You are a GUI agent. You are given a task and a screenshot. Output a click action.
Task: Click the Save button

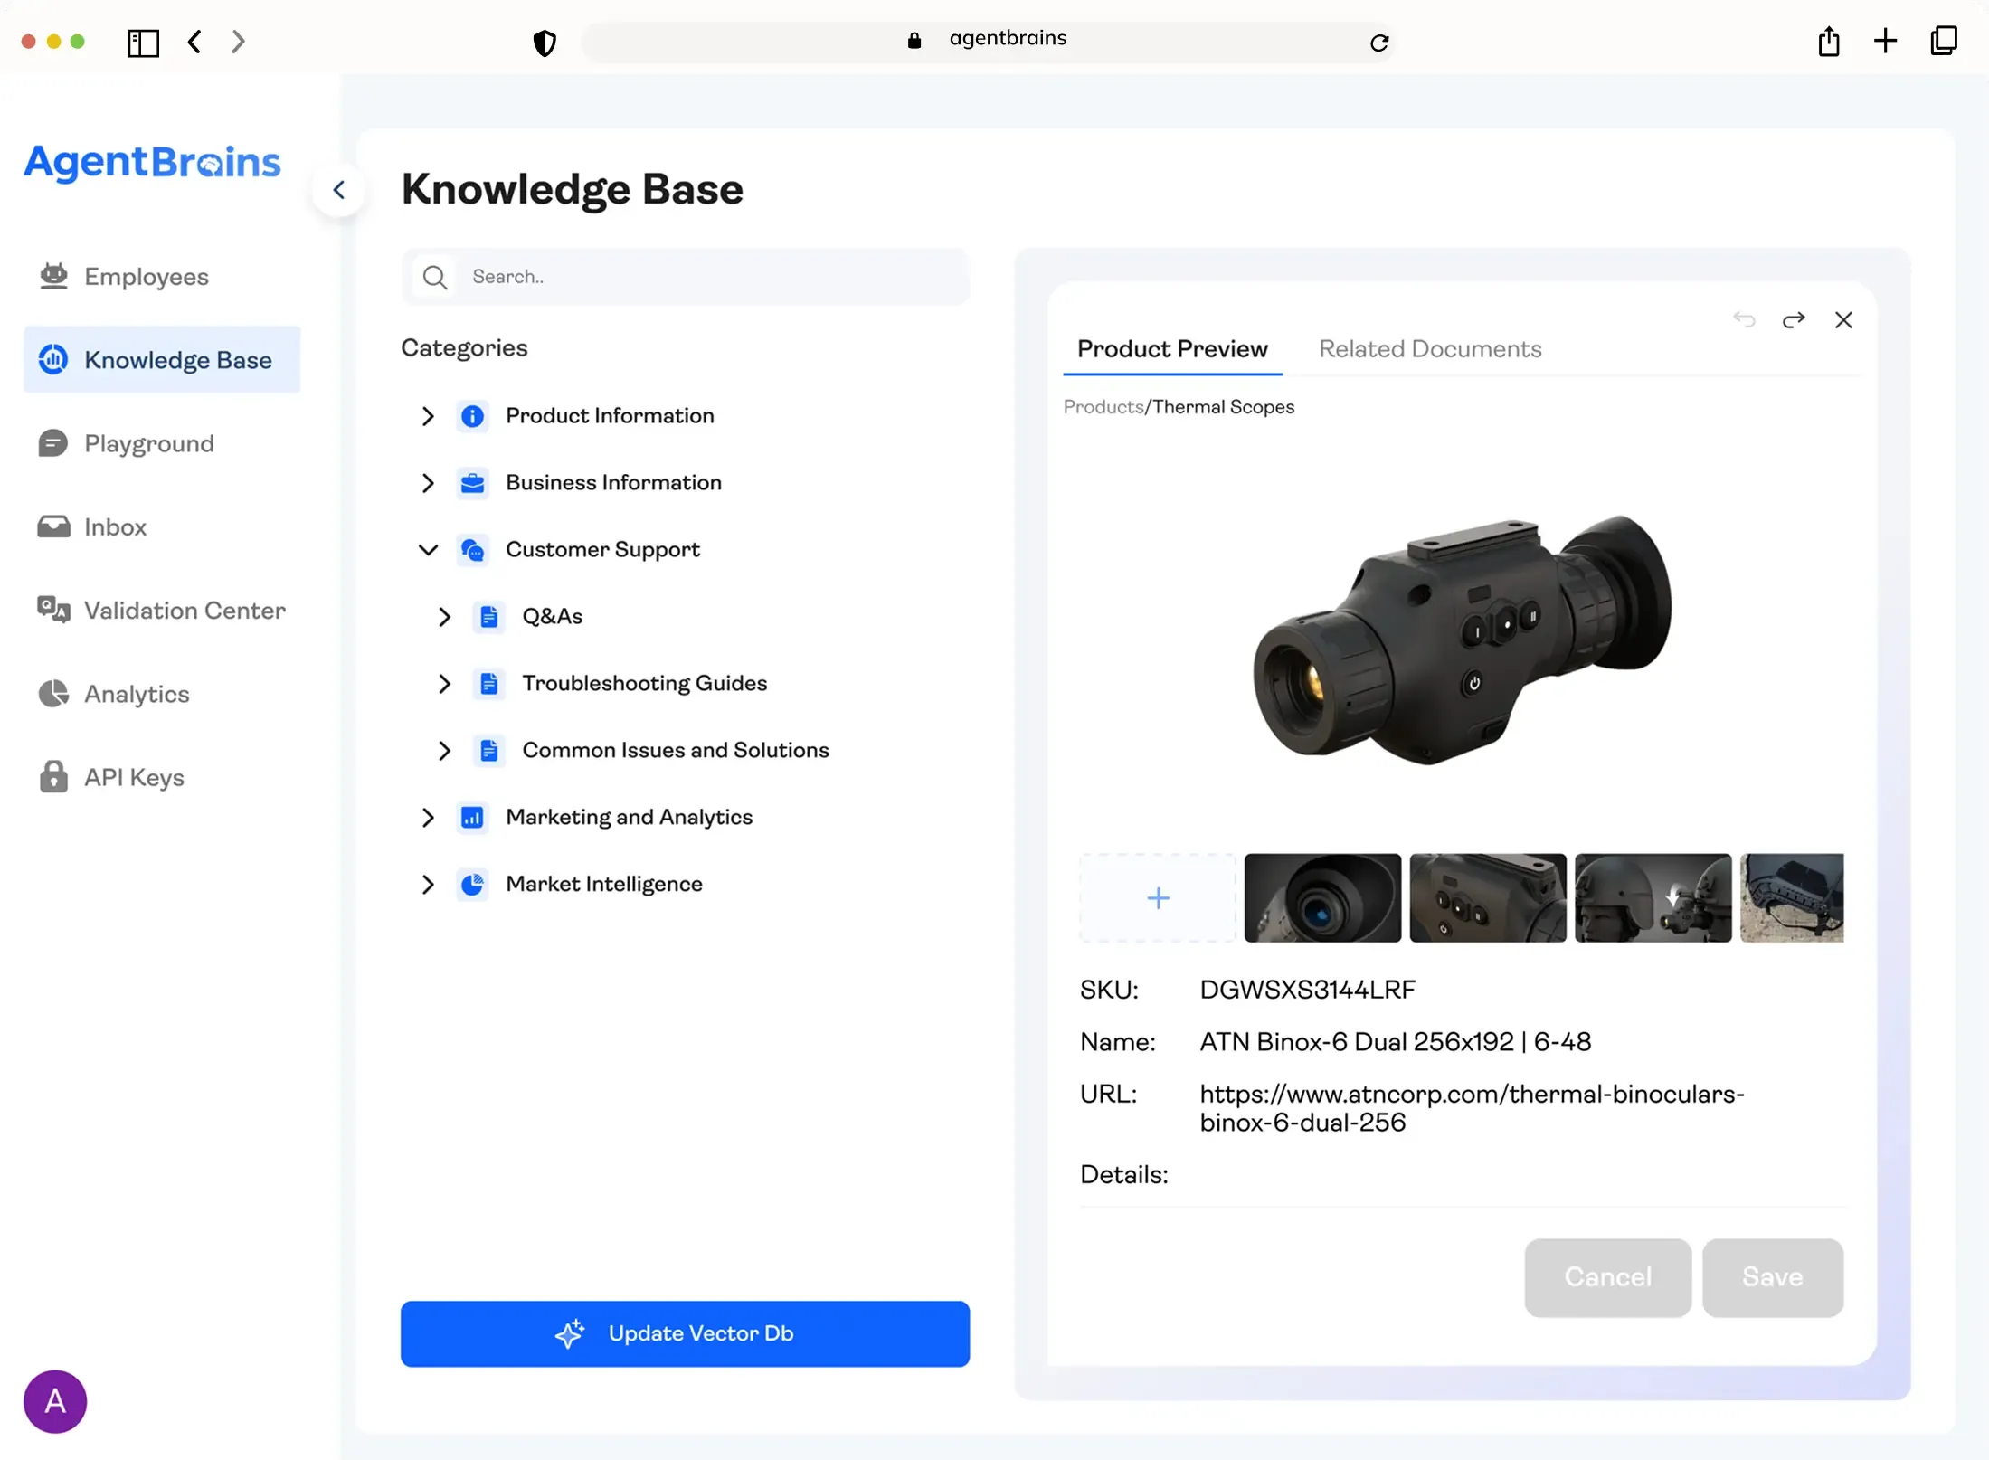(x=1772, y=1277)
